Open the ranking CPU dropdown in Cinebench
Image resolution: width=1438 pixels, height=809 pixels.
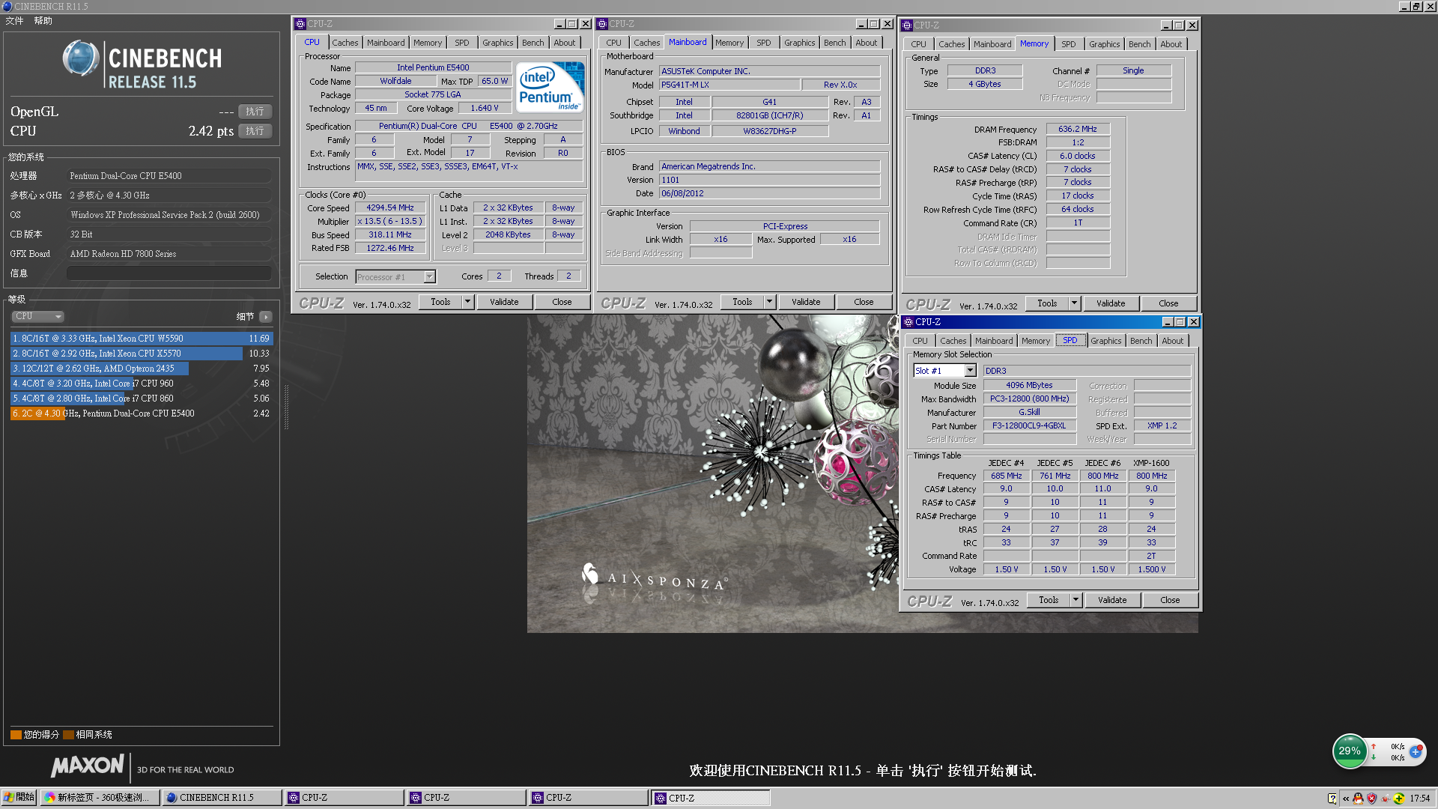click(x=37, y=317)
